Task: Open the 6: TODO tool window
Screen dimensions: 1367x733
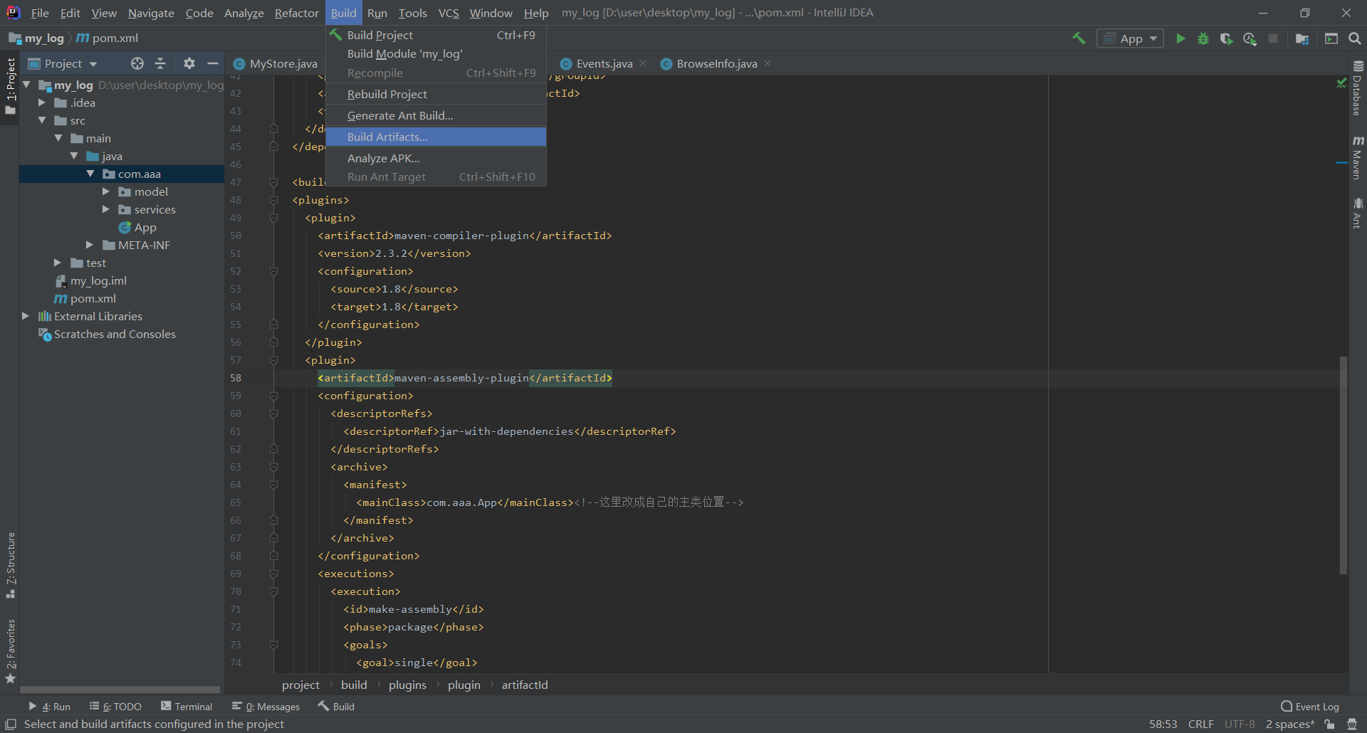Action: pos(115,706)
